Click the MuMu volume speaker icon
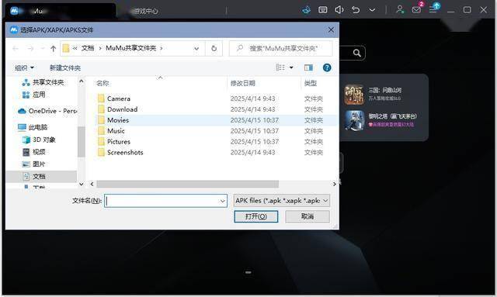This screenshot has width=497, height=297. click(x=339, y=10)
